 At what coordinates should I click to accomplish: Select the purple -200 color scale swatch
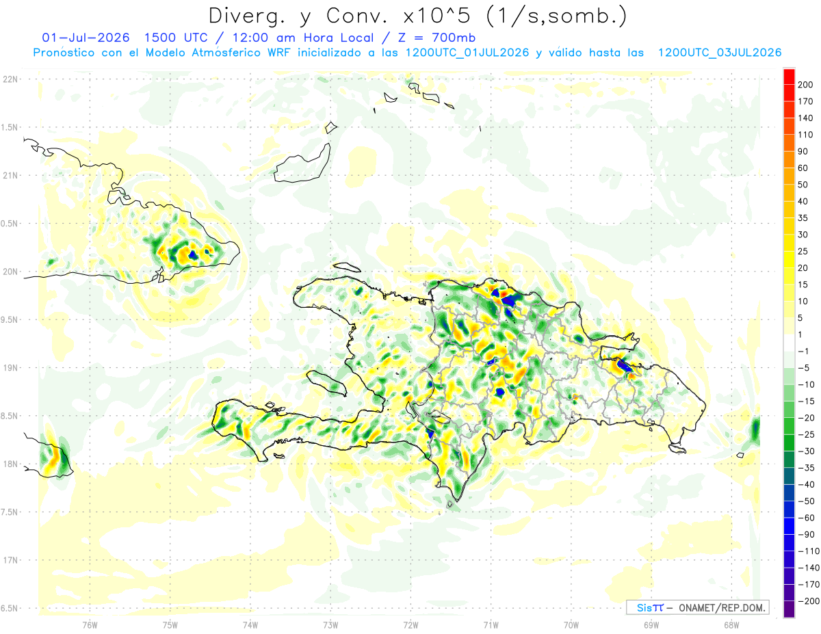tap(789, 609)
